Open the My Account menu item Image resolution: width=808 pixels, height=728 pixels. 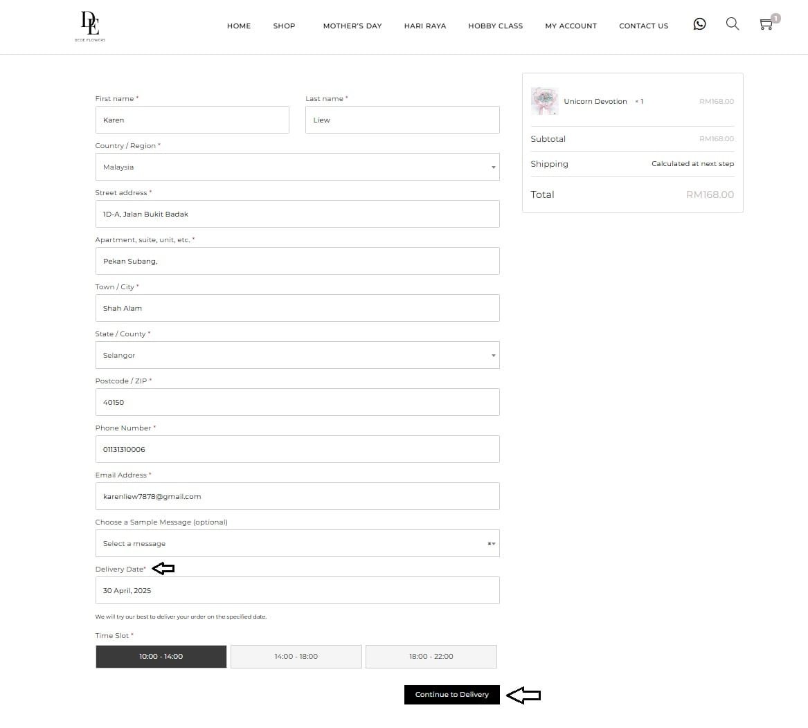pos(571,26)
